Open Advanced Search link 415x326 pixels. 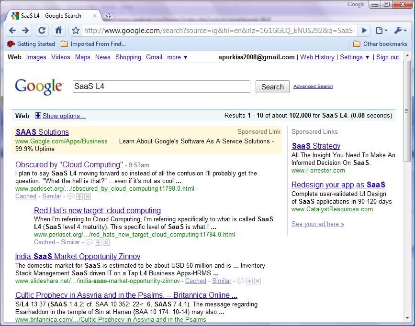313,87
